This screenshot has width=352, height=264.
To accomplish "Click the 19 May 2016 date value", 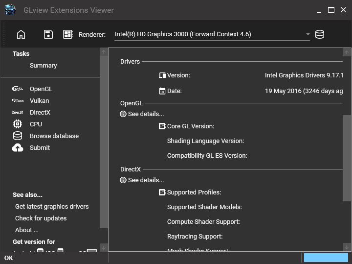I will point(304,91).
